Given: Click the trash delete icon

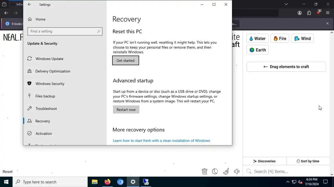Looking at the screenshot, I should [x=205, y=171].
